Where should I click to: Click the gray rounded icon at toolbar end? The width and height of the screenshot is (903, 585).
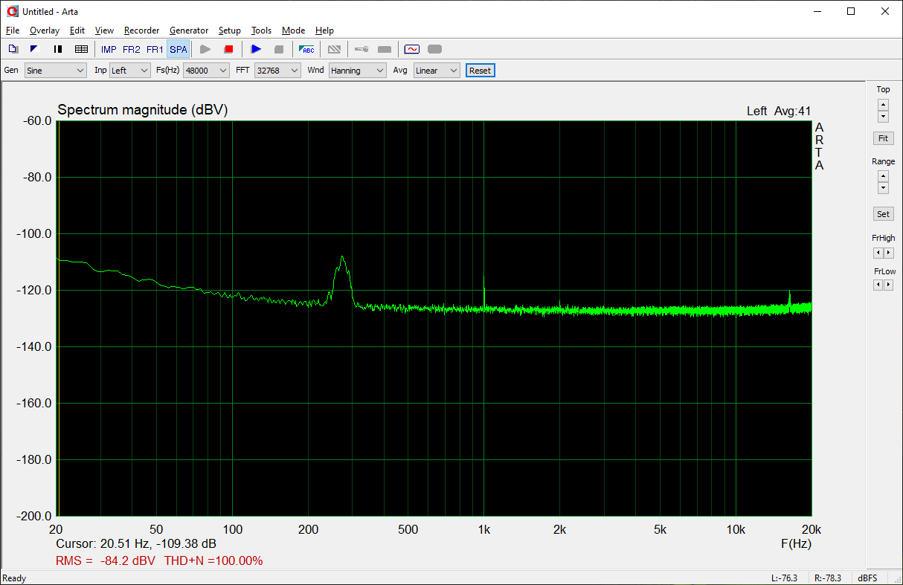click(x=435, y=49)
